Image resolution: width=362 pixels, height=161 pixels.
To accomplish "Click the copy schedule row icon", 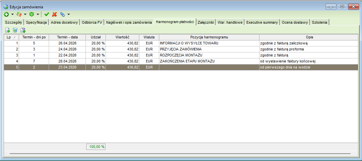I will [x=23, y=30].
